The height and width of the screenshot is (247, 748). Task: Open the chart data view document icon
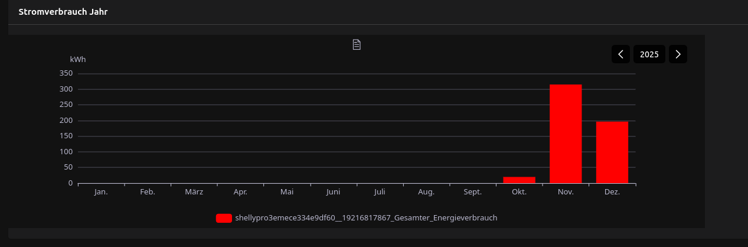coord(357,44)
